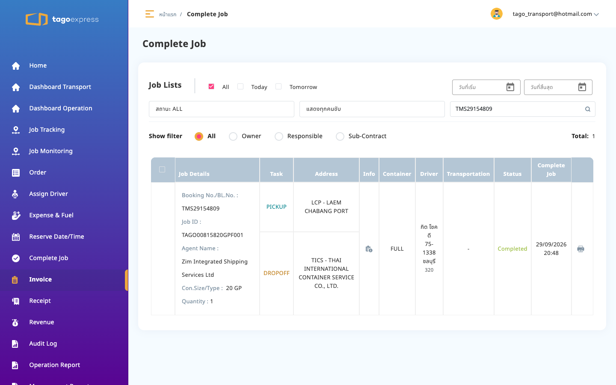Screen dimensions: 616x385
Task: Open the วันที่เริ่ม start date picker
Action: tap(486, 87)
